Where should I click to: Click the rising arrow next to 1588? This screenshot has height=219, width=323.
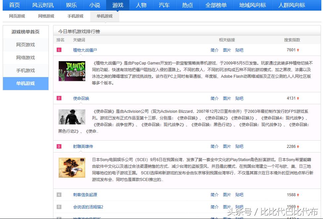[x=298, y=195]
